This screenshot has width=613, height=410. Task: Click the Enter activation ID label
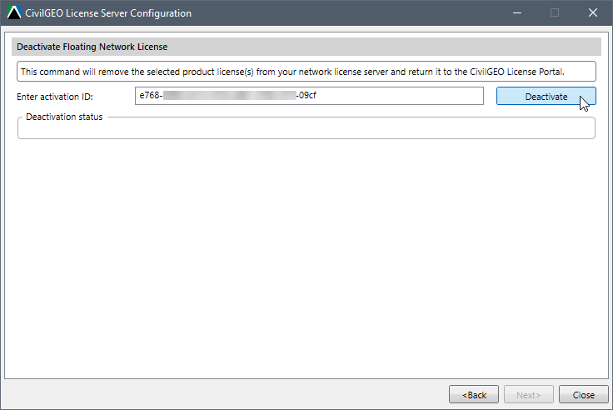[55, 97]
